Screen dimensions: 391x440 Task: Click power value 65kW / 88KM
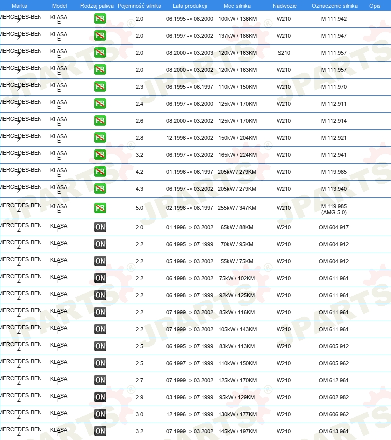tap(237, 227)
